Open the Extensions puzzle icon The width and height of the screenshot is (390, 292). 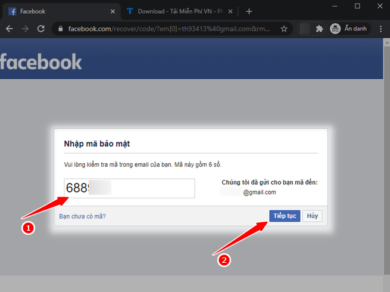(319, 29)
